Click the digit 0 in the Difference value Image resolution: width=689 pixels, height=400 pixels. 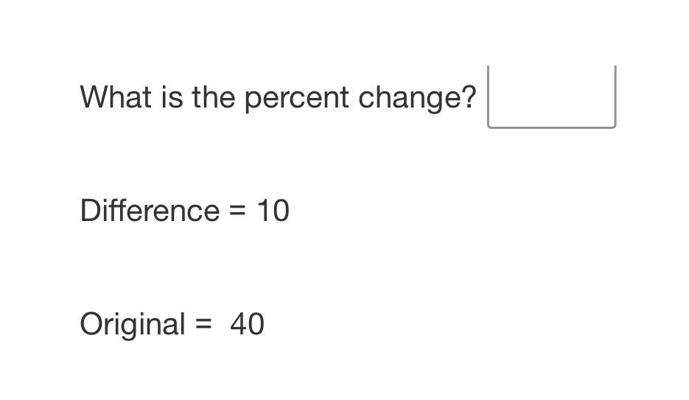click(281, 211)
